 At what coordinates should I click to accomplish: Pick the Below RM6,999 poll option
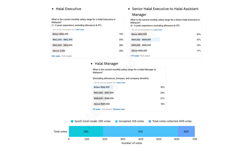point(102,87)
